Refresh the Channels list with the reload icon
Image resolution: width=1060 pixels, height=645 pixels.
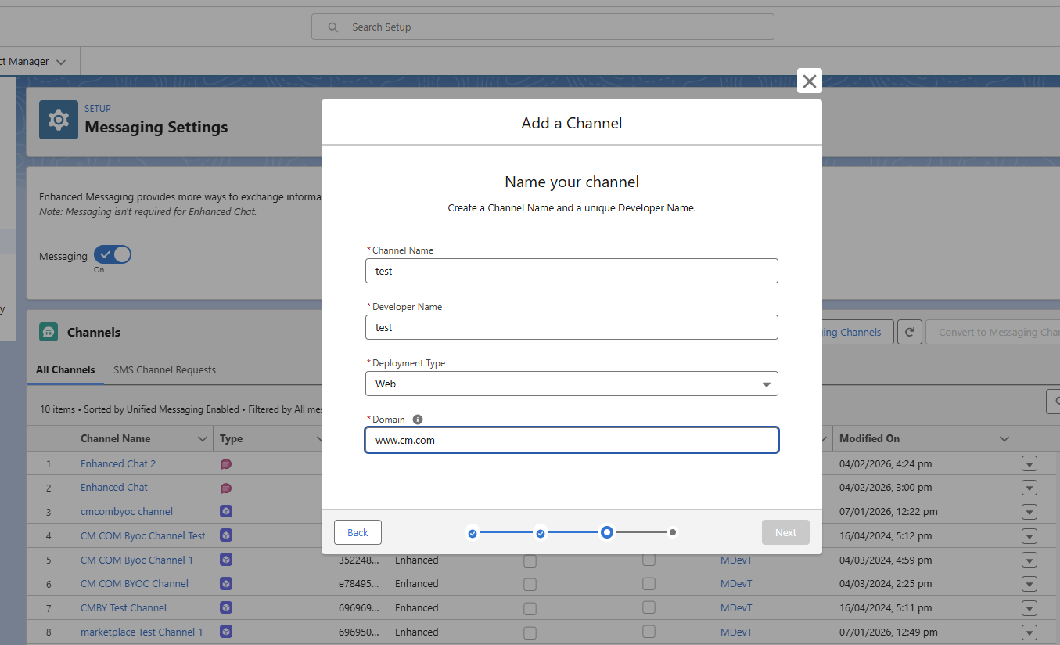[x=910, y=332]
